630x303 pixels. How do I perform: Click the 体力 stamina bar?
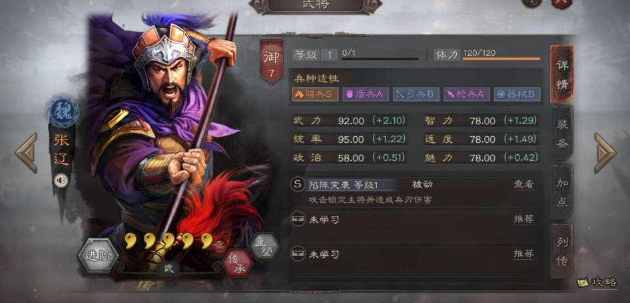501,58
